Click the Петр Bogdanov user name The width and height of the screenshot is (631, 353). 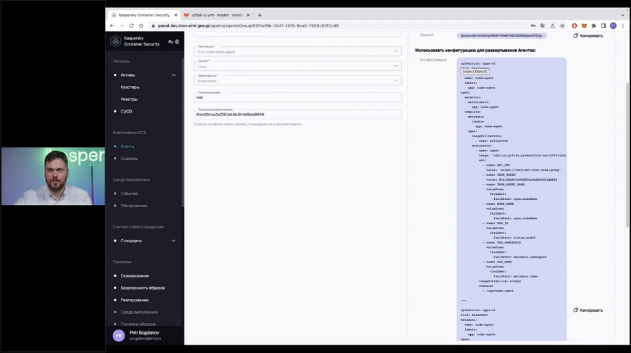coord(144,333)
